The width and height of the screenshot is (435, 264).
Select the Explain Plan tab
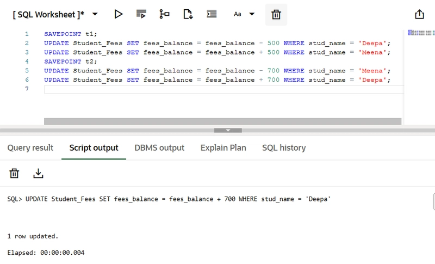(223, 148)
